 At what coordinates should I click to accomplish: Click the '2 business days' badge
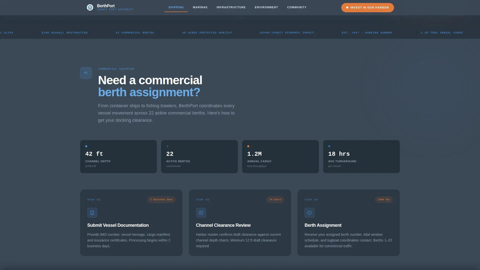pos(161,199)
